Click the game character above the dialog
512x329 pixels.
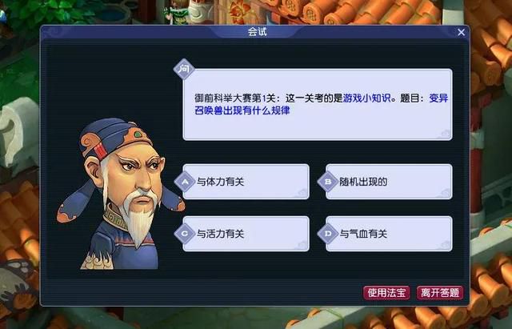click(176, 12)
